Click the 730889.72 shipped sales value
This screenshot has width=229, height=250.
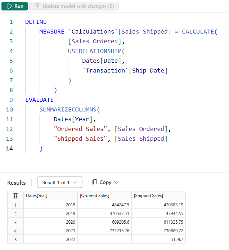[x=159, y=231]
